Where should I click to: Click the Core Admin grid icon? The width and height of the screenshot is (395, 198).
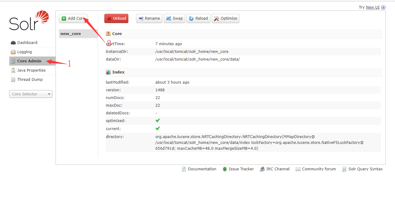tap(13, 61)
